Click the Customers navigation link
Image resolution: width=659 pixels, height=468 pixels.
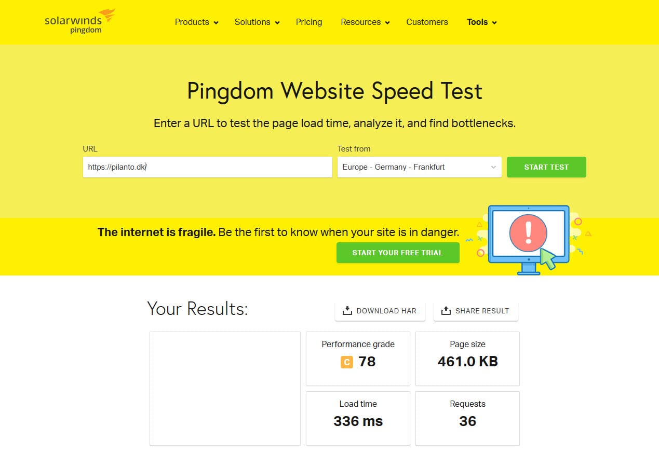tap(427, 22)
